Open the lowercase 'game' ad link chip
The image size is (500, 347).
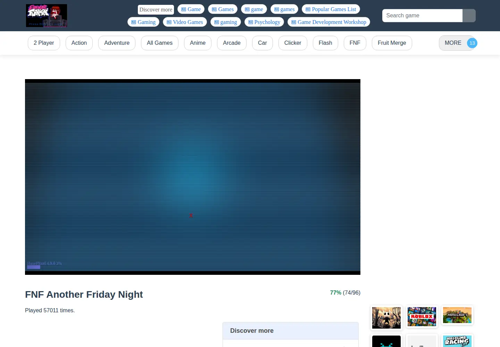pos(254,9)
